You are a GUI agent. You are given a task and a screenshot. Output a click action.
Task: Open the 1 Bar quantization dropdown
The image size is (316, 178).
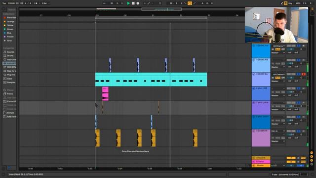coord(45,3)
